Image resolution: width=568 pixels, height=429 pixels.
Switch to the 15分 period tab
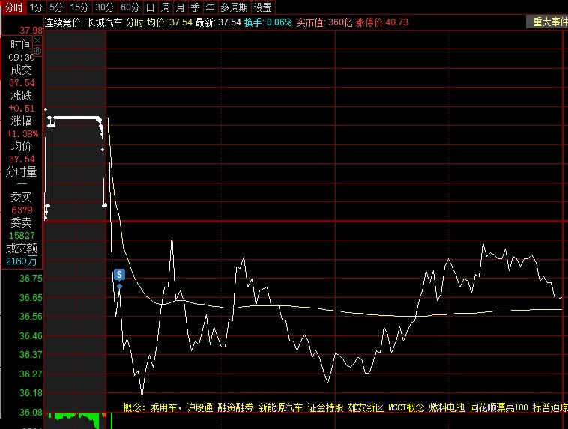click(79, 7)
